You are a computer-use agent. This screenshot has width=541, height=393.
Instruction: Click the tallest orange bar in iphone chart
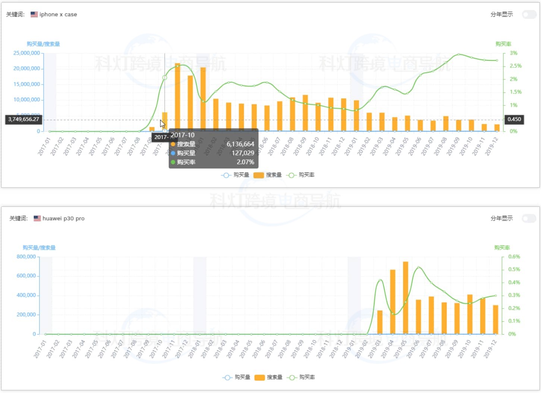point(177,98)
